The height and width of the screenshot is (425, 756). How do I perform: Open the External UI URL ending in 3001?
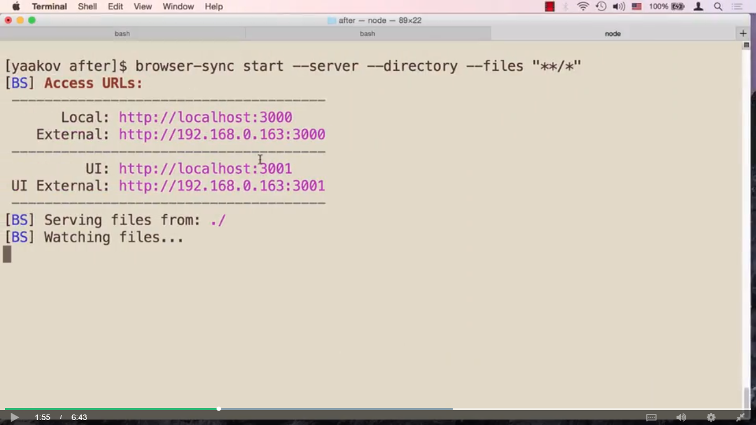(221, 186)
